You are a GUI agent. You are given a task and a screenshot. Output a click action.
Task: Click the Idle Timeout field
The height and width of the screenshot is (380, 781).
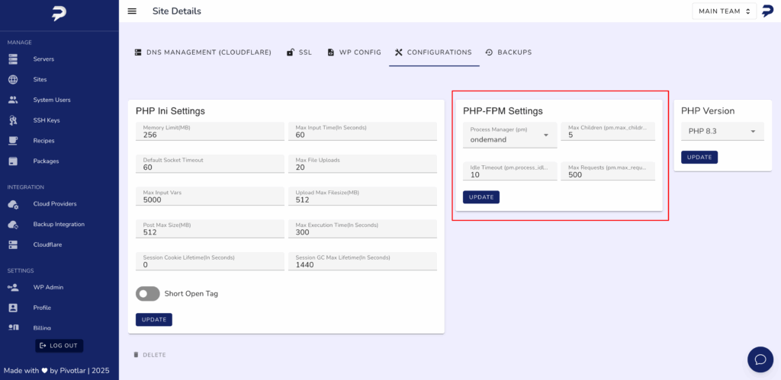pyautogui.click(x=510, y=171)
